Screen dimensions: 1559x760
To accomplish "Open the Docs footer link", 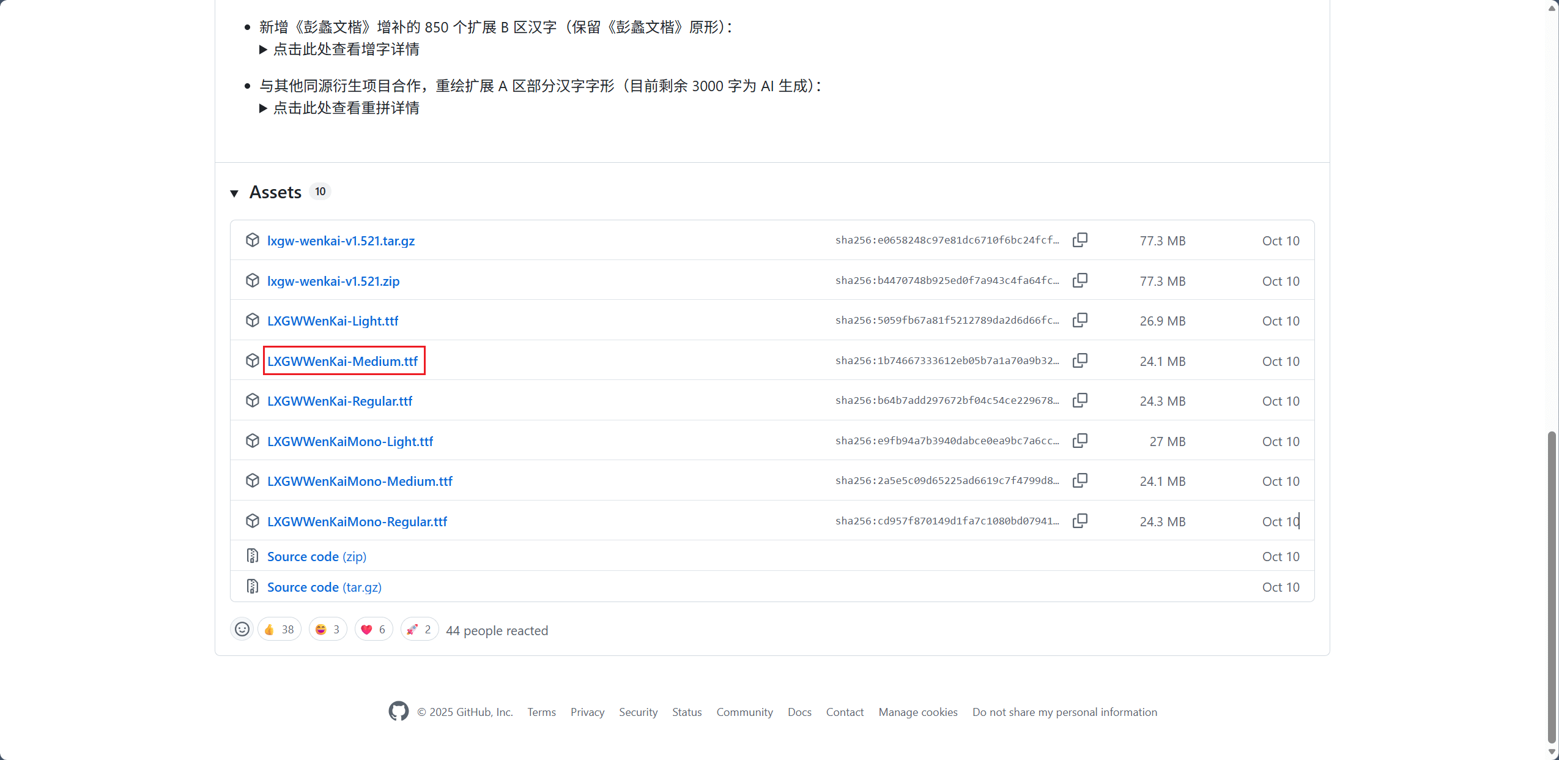I will click(799, 712).
